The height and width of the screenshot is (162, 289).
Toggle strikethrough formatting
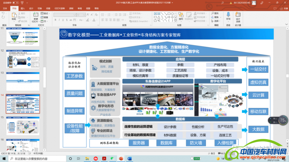pyautogui.click(x=71, y=20)
